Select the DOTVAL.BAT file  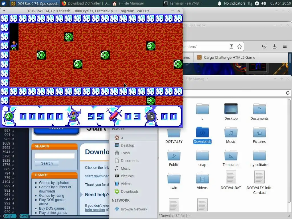click(x=231, y=180)
